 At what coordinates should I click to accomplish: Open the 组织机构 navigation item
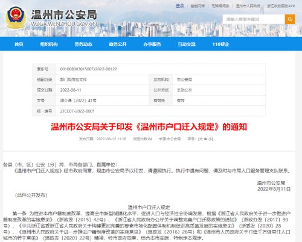[49, 44]
